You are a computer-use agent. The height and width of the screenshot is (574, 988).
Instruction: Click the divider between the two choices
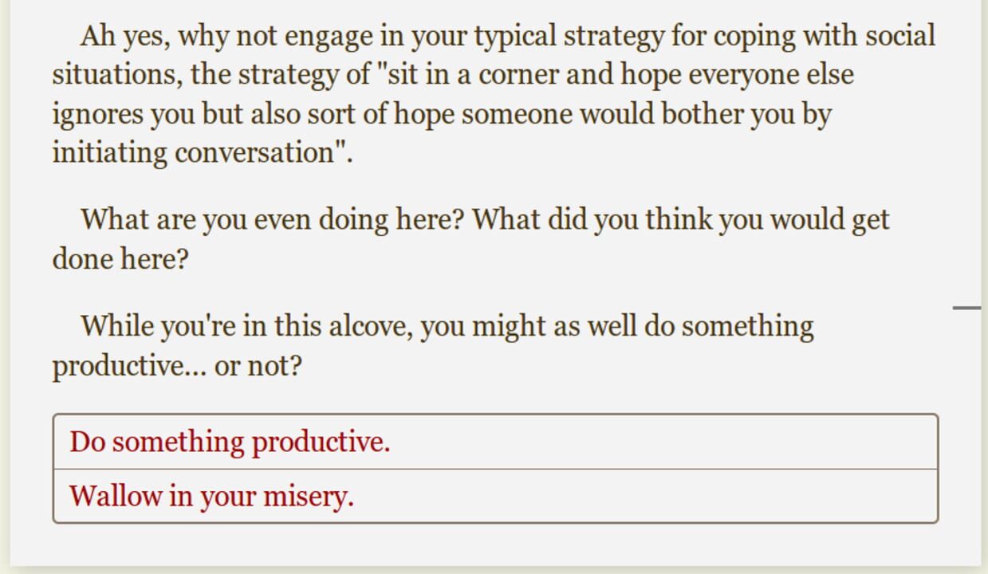click(494, 469)
